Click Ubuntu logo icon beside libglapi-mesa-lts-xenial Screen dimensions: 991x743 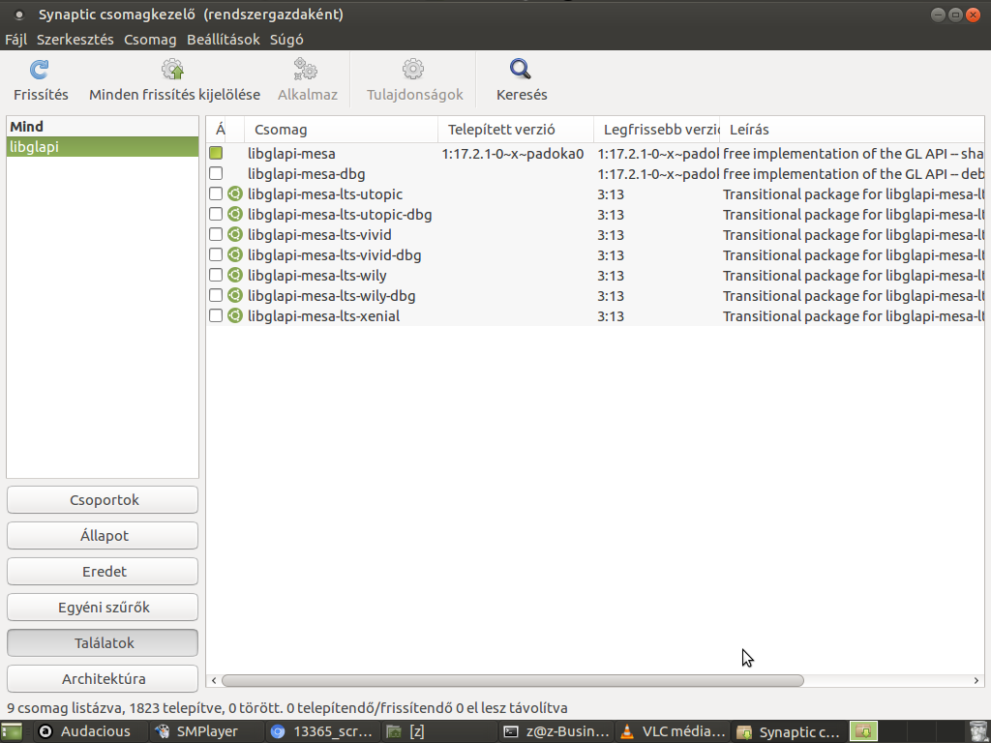coord(235,315)
